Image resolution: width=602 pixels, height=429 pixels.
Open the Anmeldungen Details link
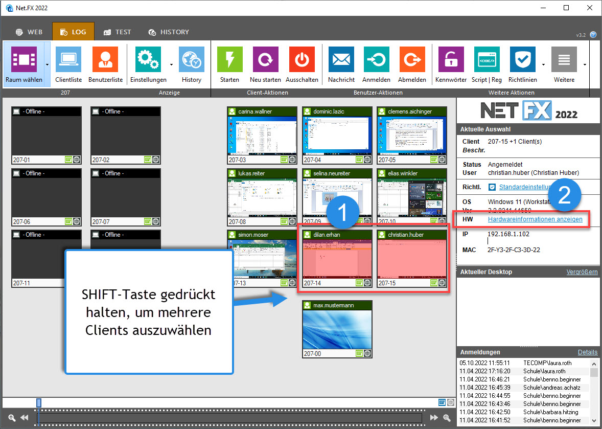(587, 352)
